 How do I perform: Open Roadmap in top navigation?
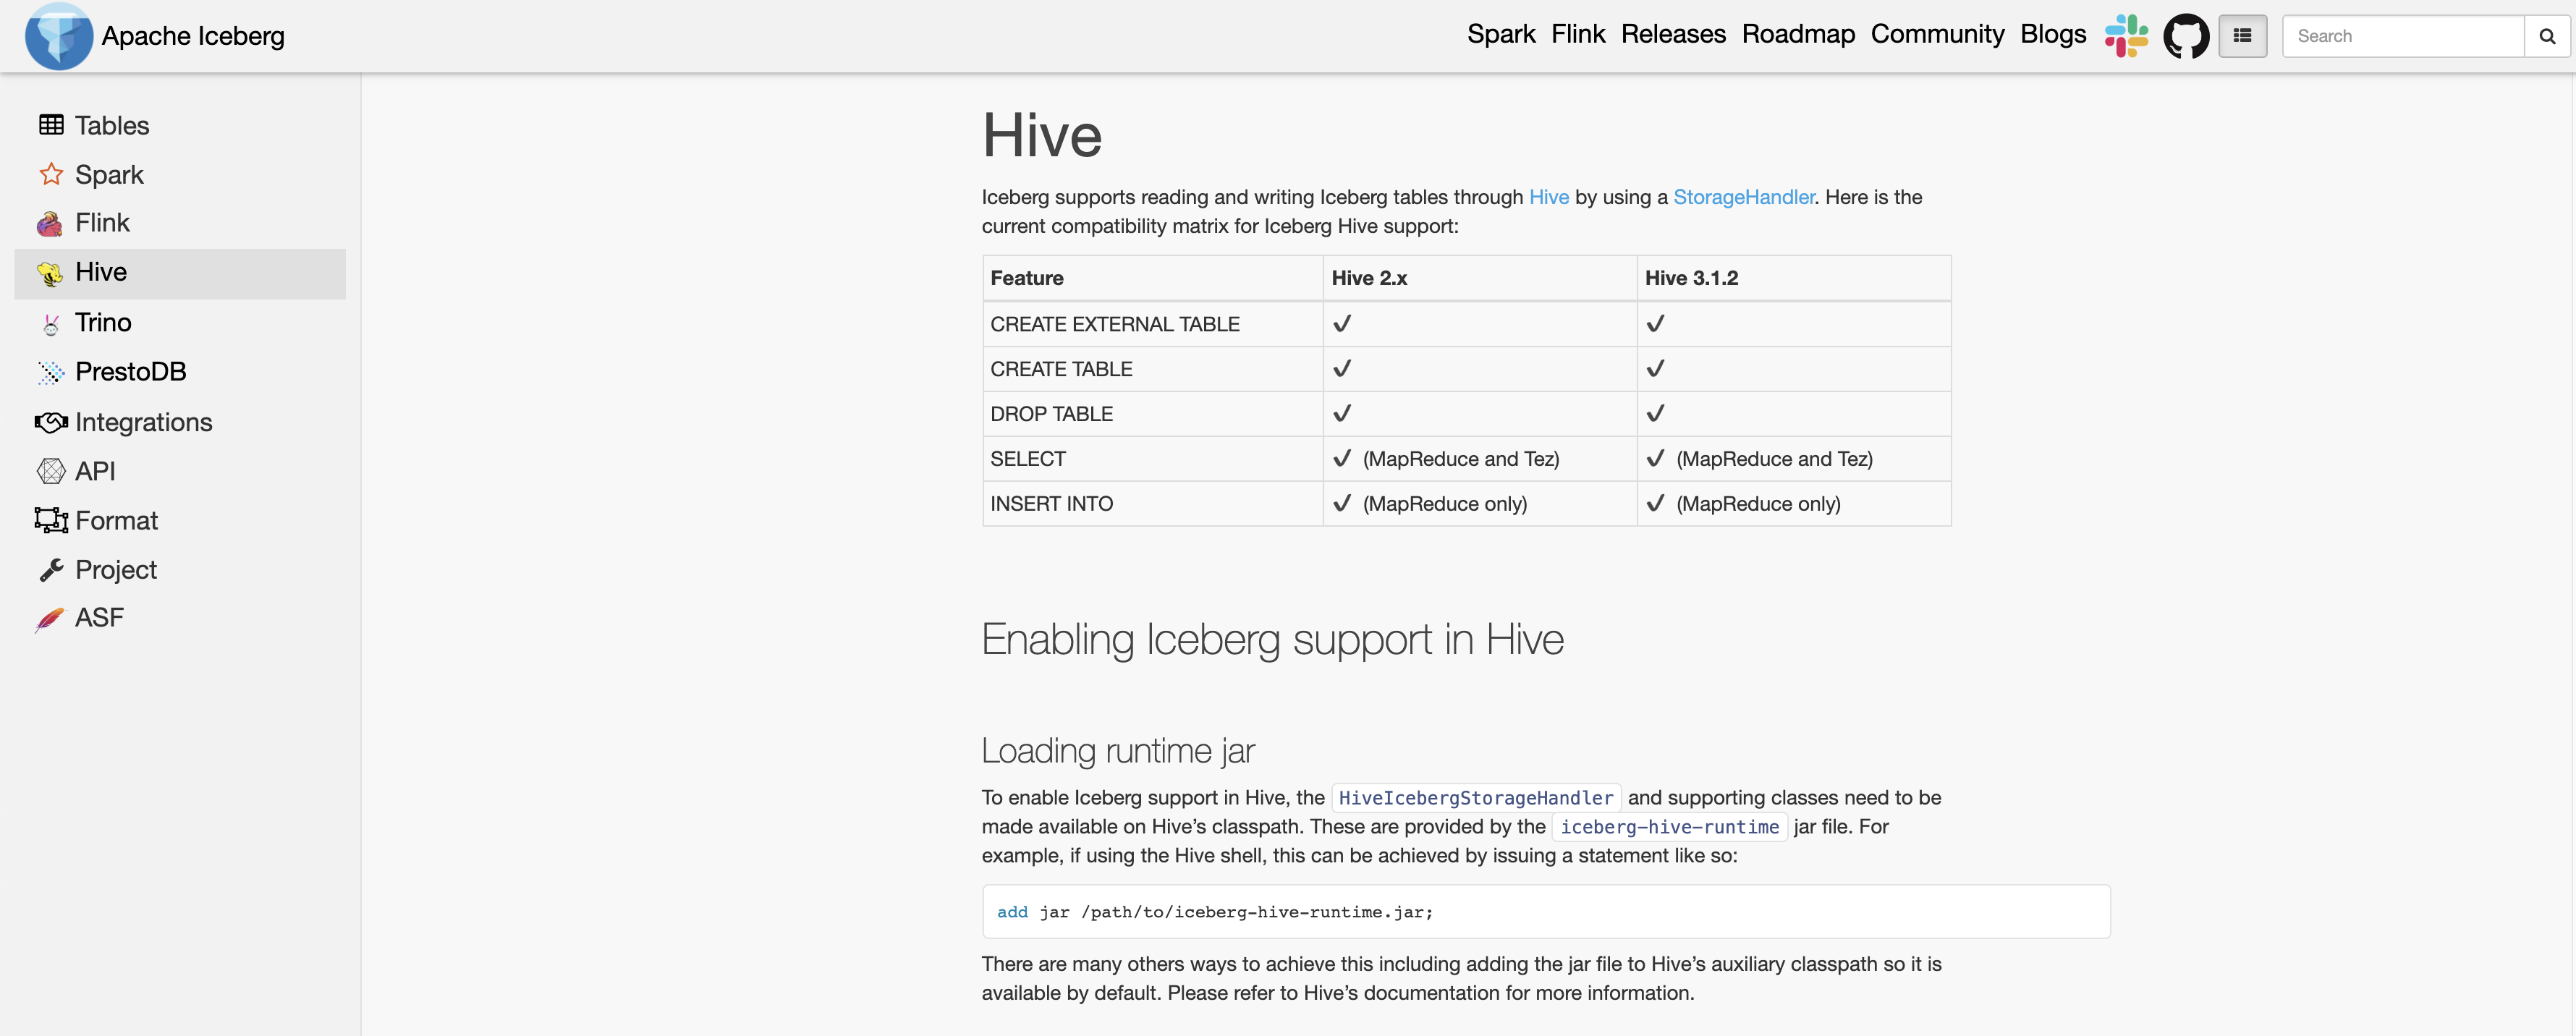click(1797, 34)
